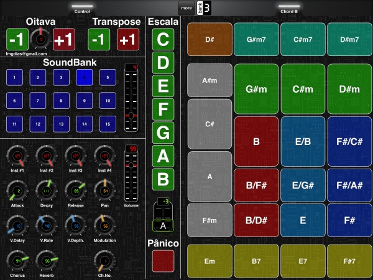
Task: Click the Volume fader handle
Action: point(131,165)
